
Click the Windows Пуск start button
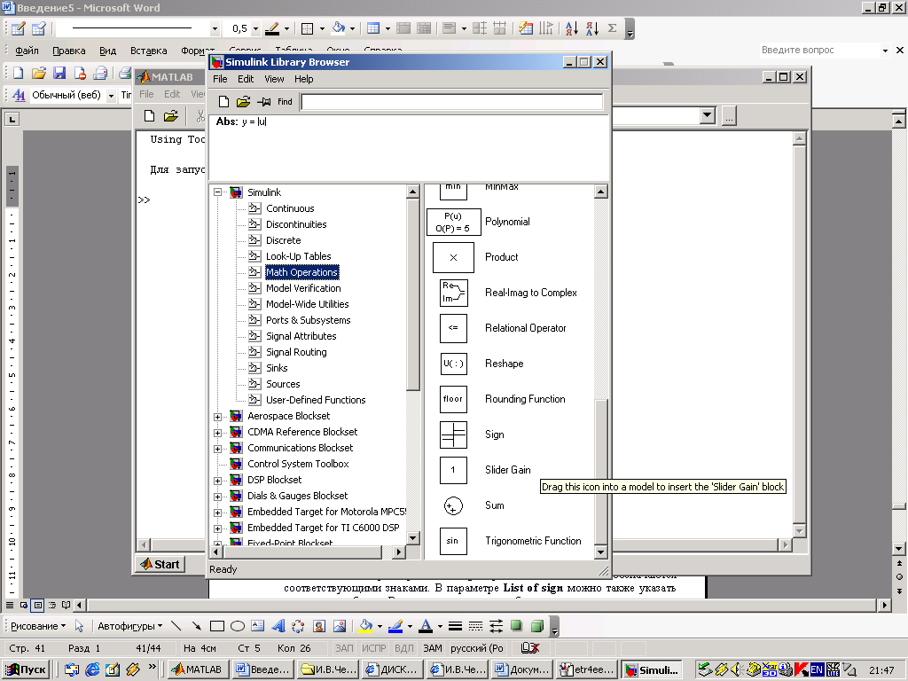[x=26, y=669]
